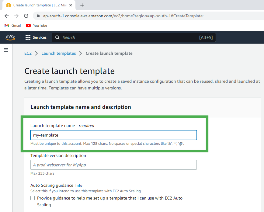Click the site padlock icon

pos(38,16)
